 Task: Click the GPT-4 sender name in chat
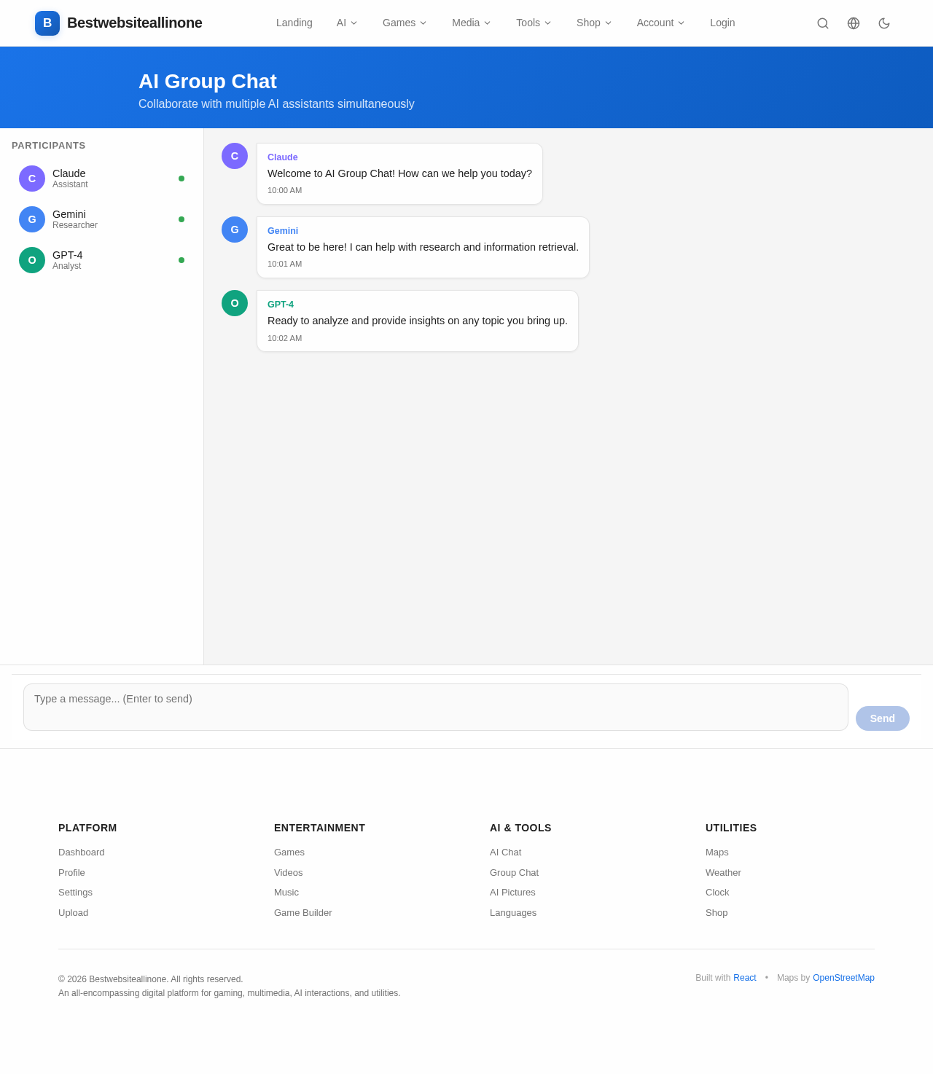(x=281, y=305)
